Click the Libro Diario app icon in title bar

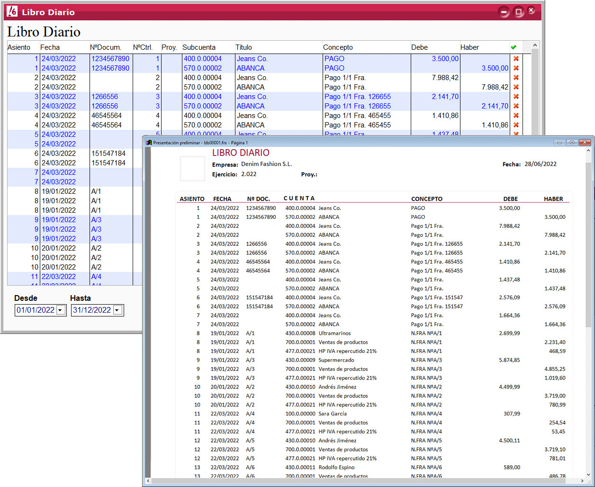coord(13,11)
